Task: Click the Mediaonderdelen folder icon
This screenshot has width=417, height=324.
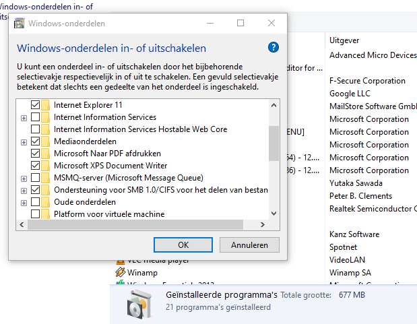Action: (45, 141)
